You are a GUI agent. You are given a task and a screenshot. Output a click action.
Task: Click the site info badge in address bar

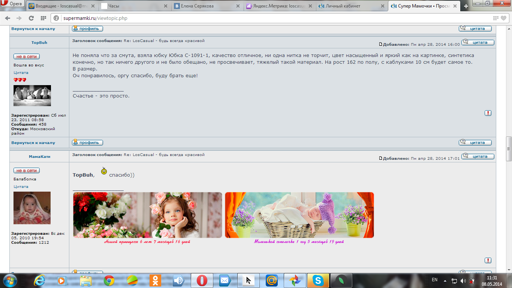tap(57, 18)
